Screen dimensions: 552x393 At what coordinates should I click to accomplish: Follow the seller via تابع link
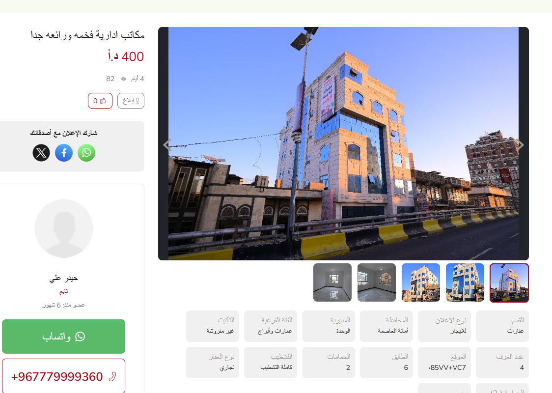pos(64,291)
